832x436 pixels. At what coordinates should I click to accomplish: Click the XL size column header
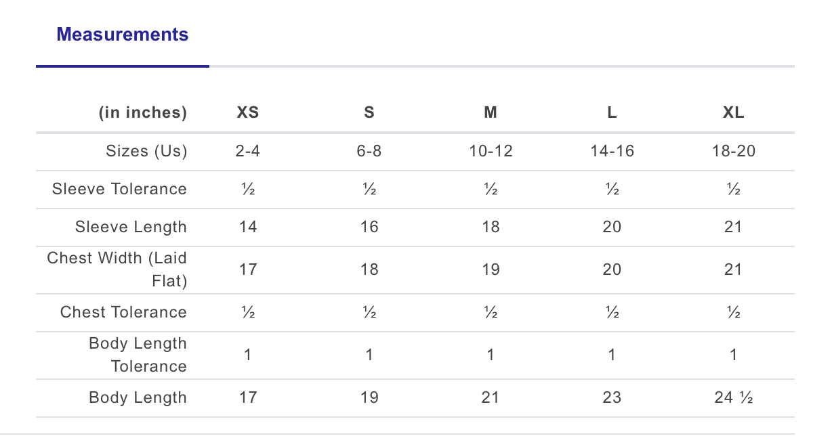(733, 113)
